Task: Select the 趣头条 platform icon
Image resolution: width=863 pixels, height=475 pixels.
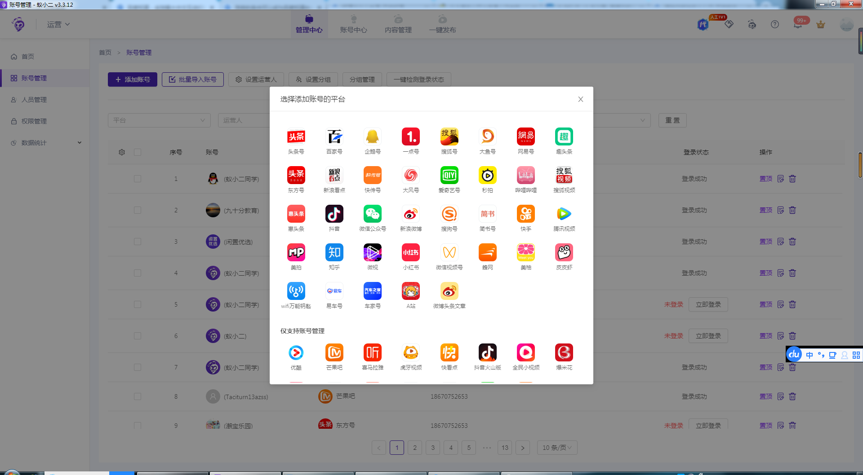Action: tap(564, 136)
